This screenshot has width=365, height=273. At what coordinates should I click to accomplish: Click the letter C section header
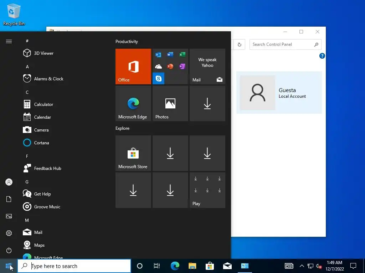click(x=27, y=92)
